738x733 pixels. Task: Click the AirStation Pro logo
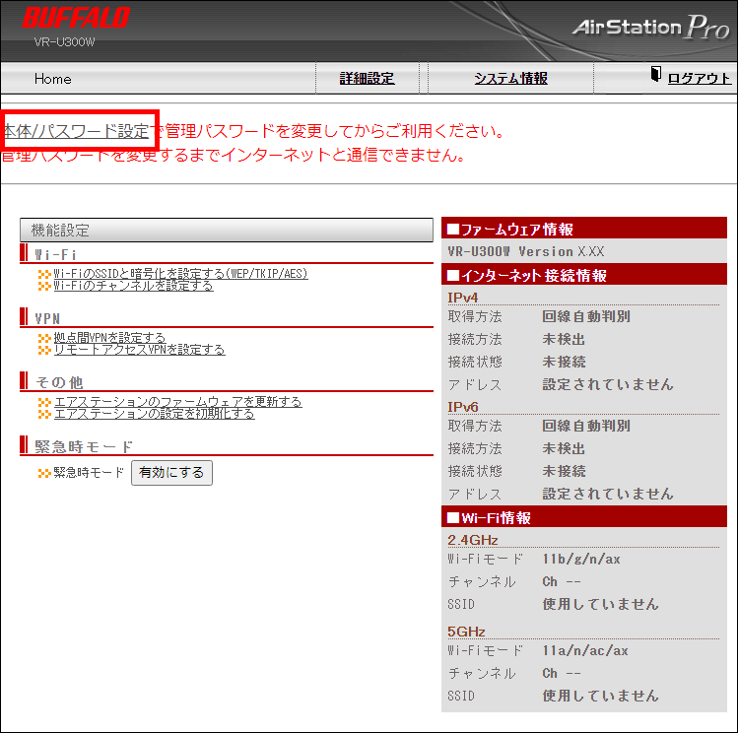pyautogui.click(x=650, y=27)
